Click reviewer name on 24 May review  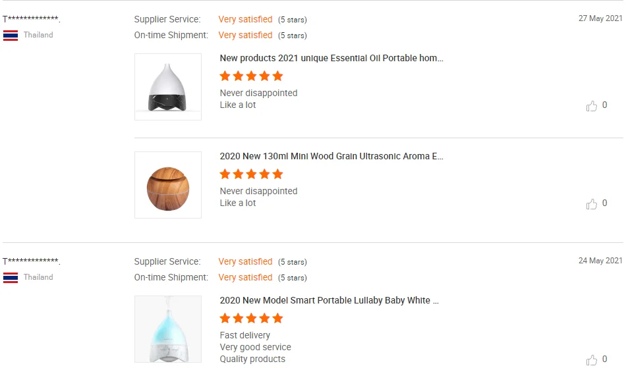point(31,262)
